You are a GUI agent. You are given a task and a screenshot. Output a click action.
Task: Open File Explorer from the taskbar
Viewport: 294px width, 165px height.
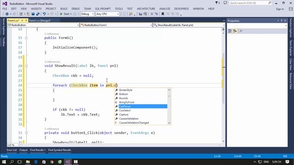[28, 162]
